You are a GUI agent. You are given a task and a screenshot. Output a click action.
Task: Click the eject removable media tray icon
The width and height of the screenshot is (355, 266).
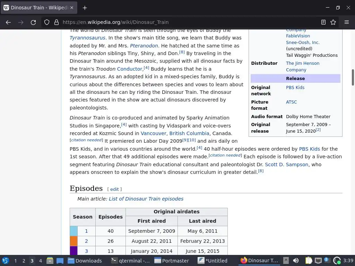(286, 260)
